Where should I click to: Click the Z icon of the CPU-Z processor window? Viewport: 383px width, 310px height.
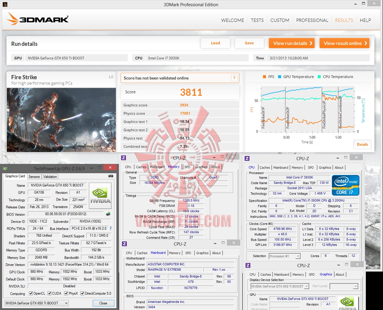[x=247, y=158]
